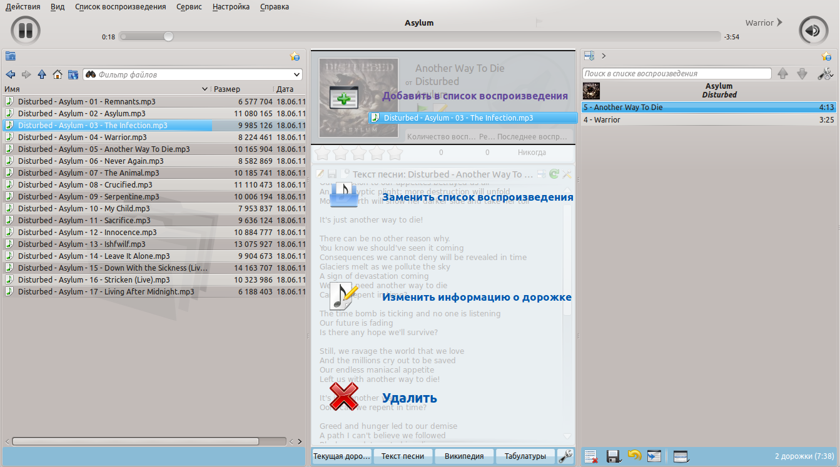Open the Действия menu

(23, 7)
